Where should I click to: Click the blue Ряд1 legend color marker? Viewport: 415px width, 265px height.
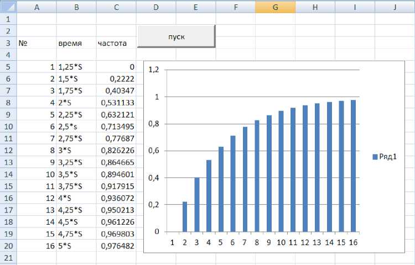(375, 157)
